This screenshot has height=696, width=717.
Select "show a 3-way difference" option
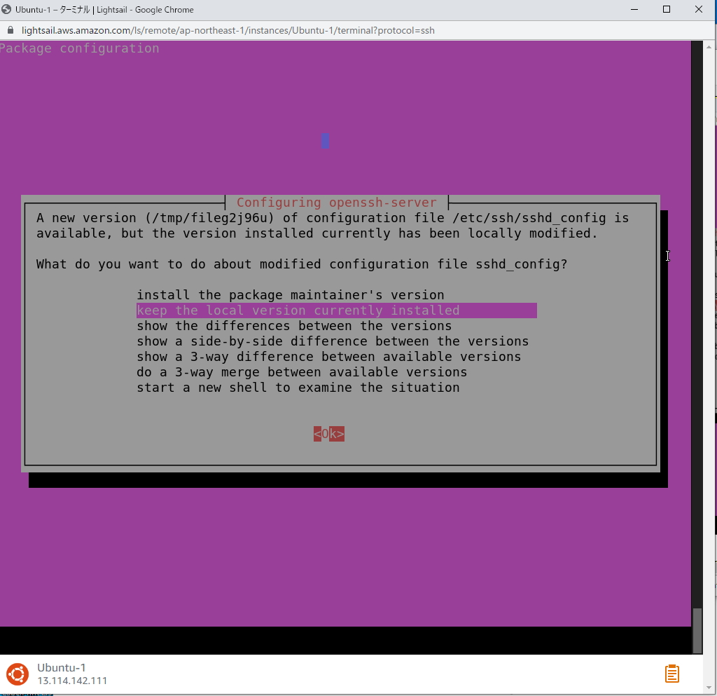point(329,357)
